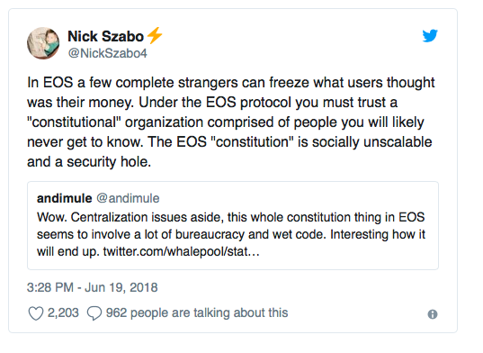Click the @andimule handle in quote
483x353 pixels.
click(x=128, y=198)
